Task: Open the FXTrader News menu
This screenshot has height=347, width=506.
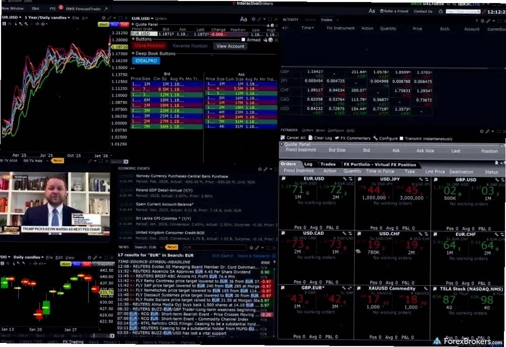Action: [x=320, y=131]
